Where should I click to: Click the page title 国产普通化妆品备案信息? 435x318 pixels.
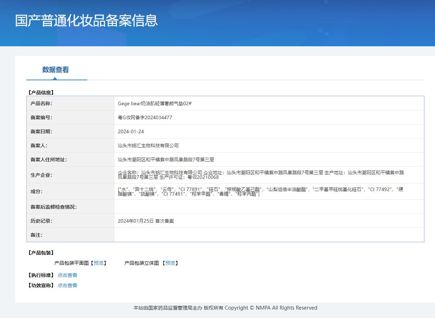86,21
